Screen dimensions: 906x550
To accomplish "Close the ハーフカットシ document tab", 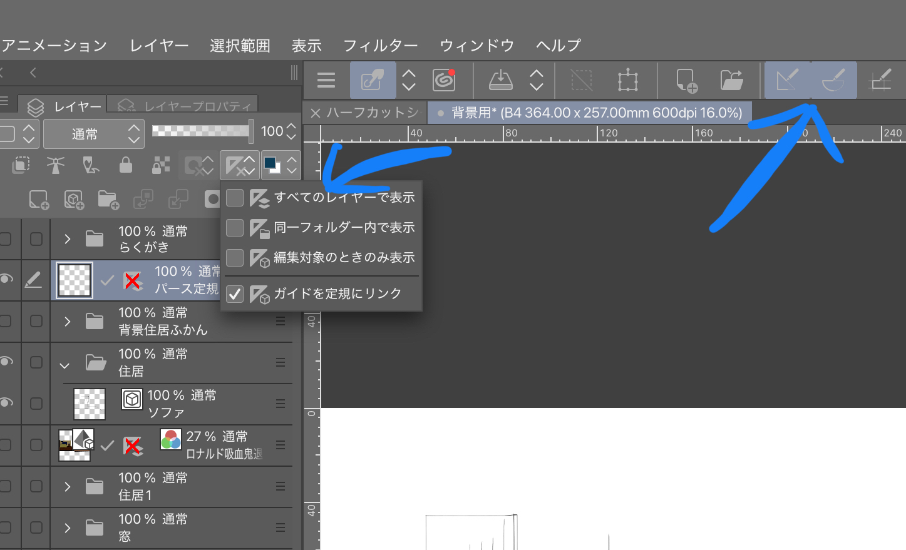I will click(316, 113).
